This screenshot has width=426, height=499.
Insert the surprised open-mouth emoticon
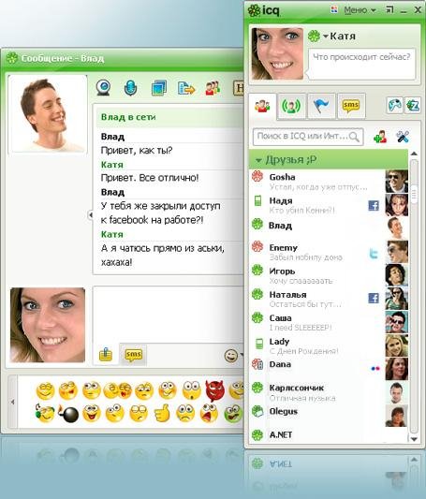(x=191, y=390)
